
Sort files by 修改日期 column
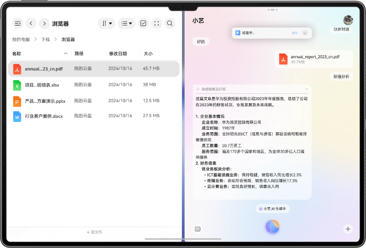[118, 54]
